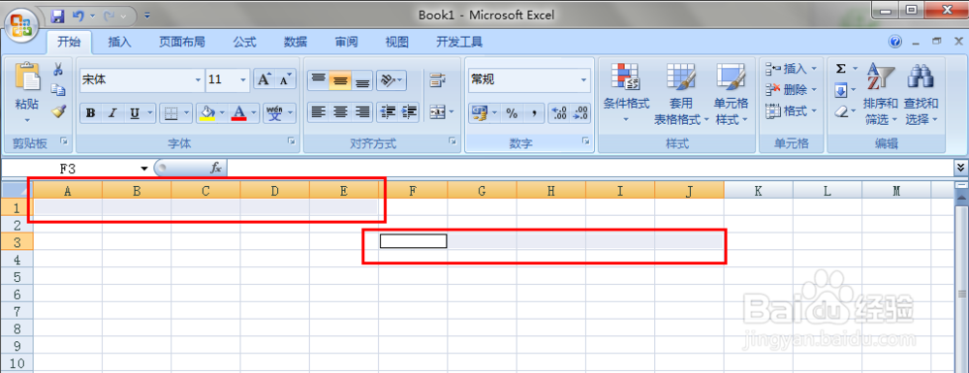
Task: Click the text orientation icon
Action: tap(388, 79)
